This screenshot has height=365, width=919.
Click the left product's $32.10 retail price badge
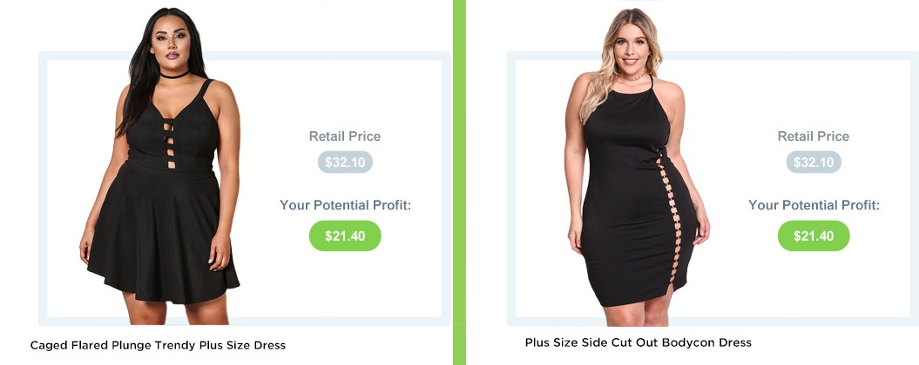(345, 162)
